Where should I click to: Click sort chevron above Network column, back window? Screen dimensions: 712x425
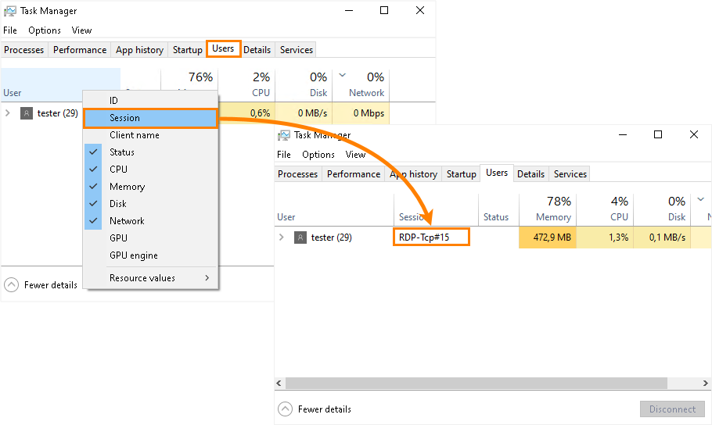(x=343, y=75)
